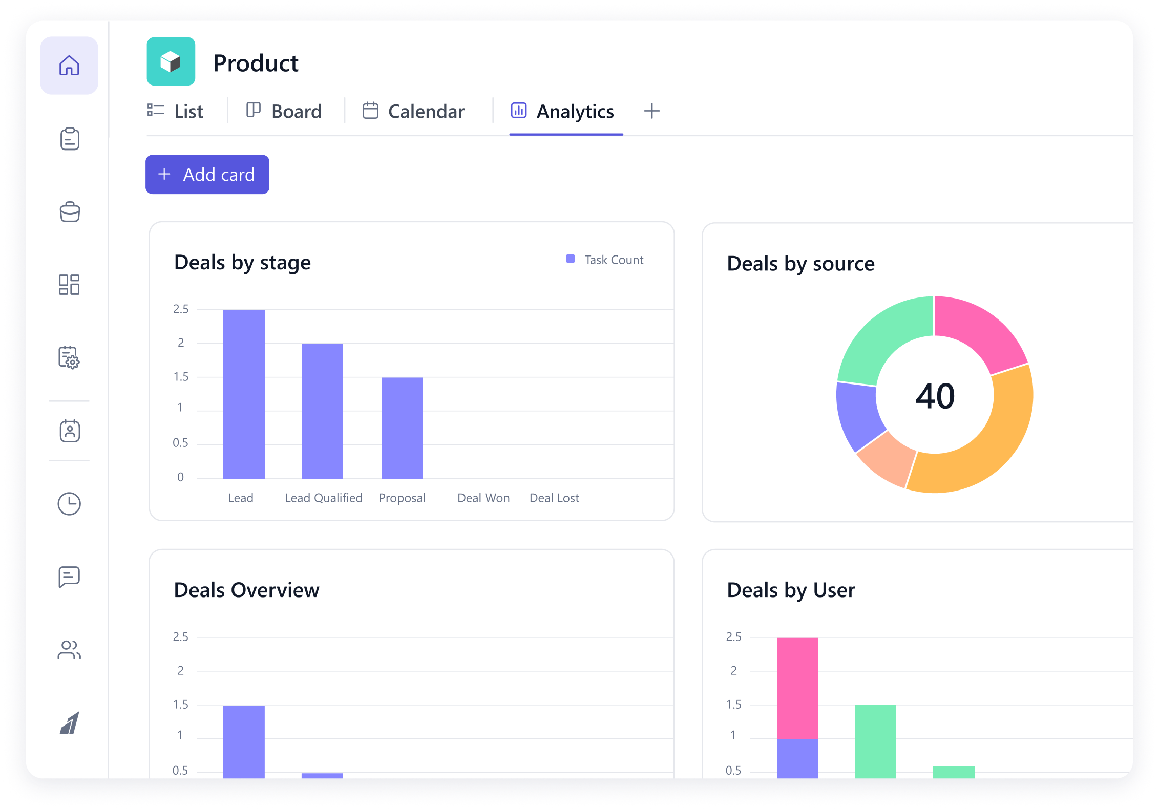Click the Add card button
The width and height of the screenshot is (1159, 810).
[207, 175]
